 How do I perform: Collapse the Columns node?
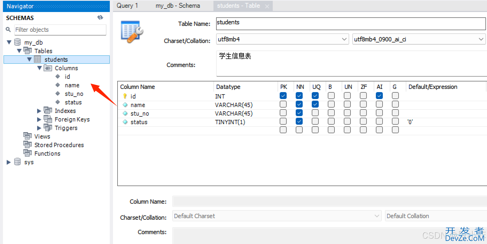click(40, 68)
